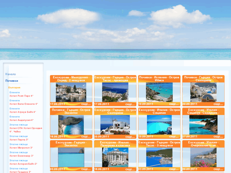The image size is (231, 173).
Task: Open Италия - Панорама и класика title
Action: pyautogui.click(x=115, y=144)
